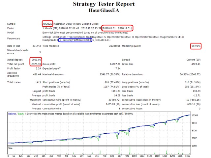Click maximal drawdown value '2546.77 (56.56%)'
This screenshot has height=158, width=211.
110,74
